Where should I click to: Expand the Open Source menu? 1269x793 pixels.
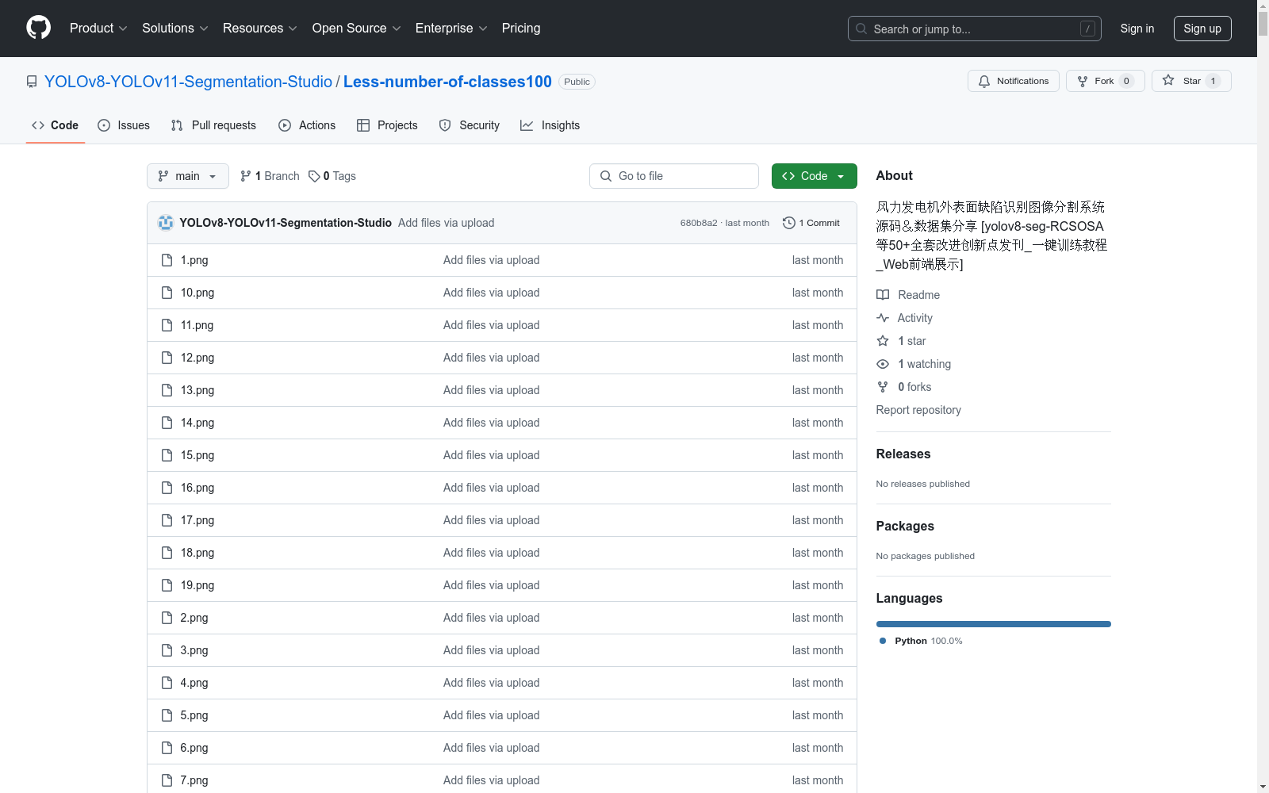pyautogui.click(x=356, y=28)
